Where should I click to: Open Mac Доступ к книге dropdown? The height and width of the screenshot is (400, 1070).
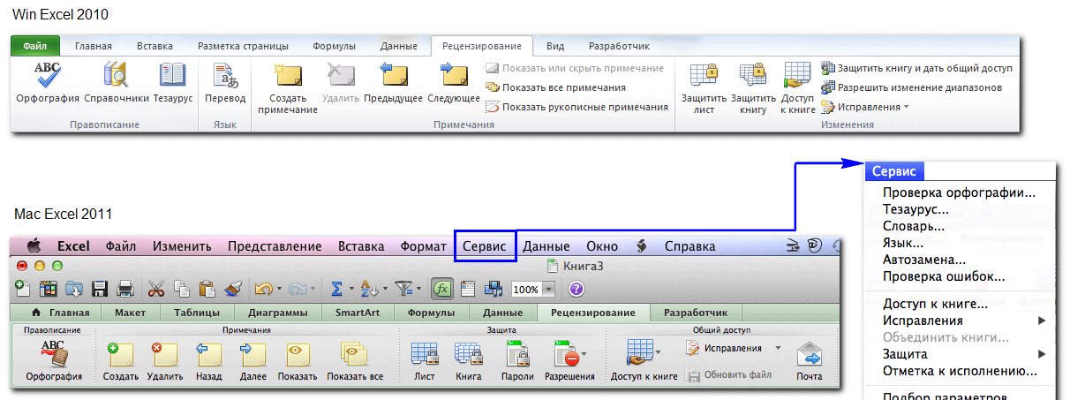point(659,354)
